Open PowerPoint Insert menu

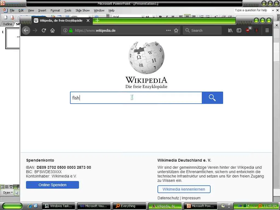click(x=42, y=10)
